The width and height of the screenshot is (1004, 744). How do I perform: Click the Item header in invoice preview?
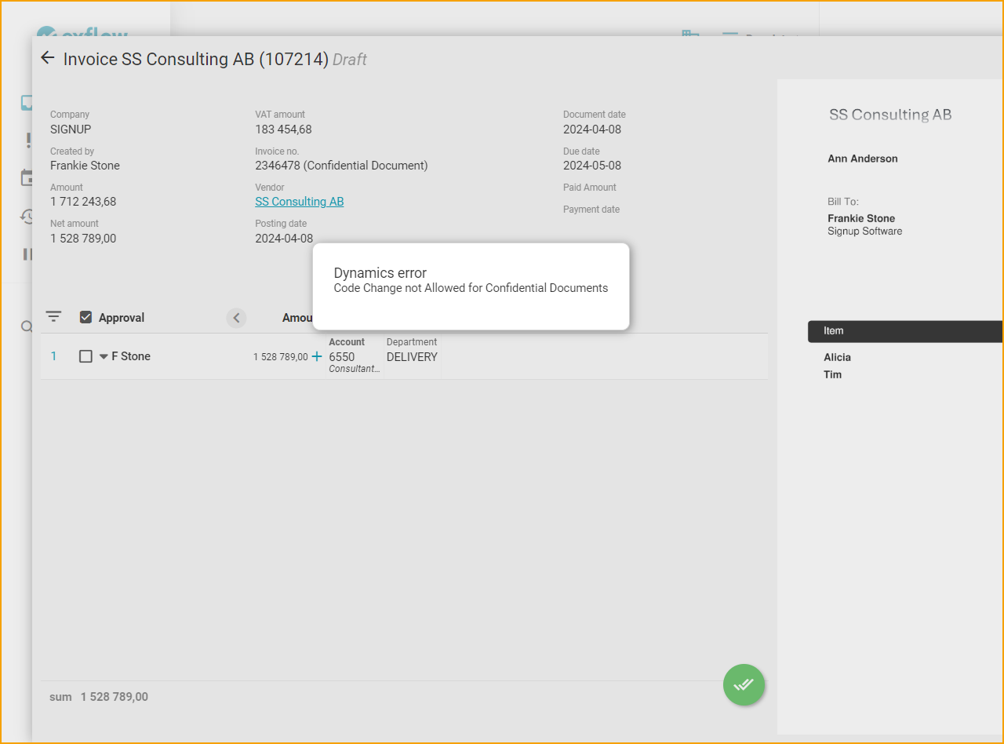coord(833,331)
